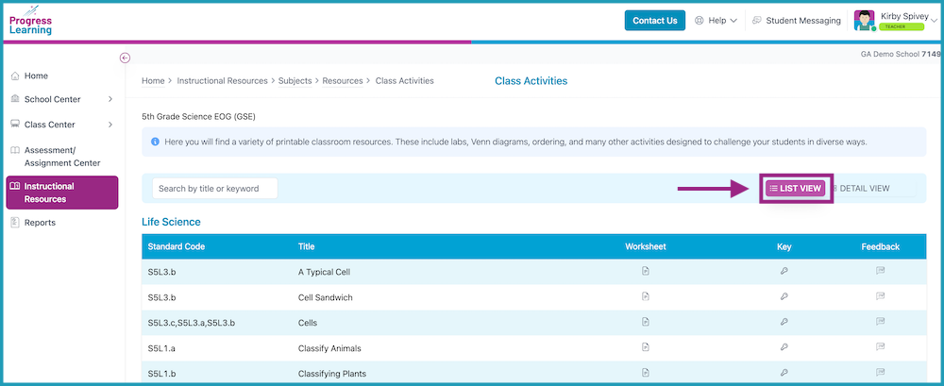The image size is (944, 386).
Task: Open worksheet icon in the Cells row
Action: pyautogui.click(x=646, y=322)
